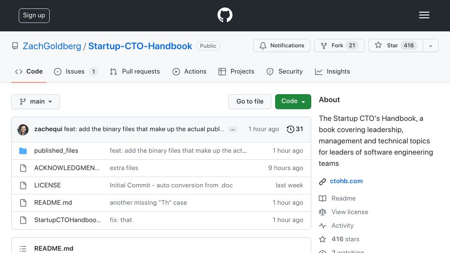This screenshot has height=253, width=450.
Task: Click the published_files folder icon
Action: point(23,151)
